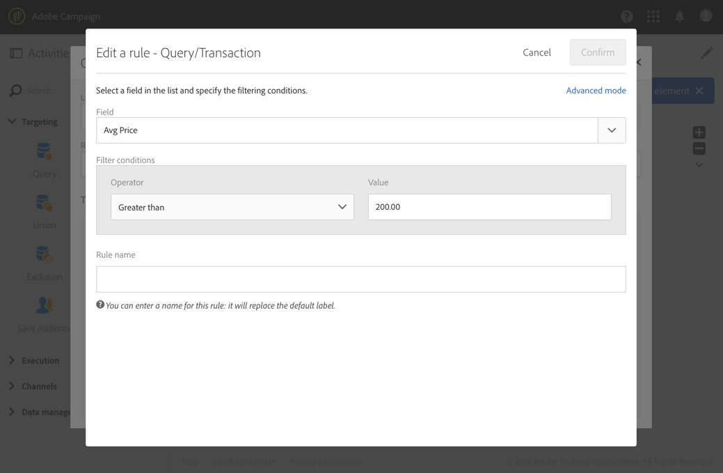Click the Adobe Campaign logo icon
The height and width of the screenshot is (473, 723).
click(17, 16)
